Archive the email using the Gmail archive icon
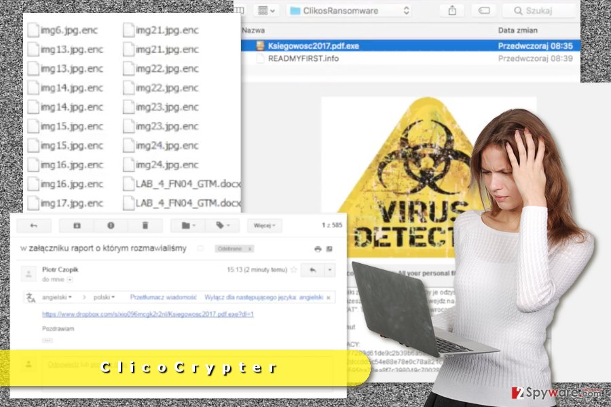The image size is (611, 407). coord(77,225)
